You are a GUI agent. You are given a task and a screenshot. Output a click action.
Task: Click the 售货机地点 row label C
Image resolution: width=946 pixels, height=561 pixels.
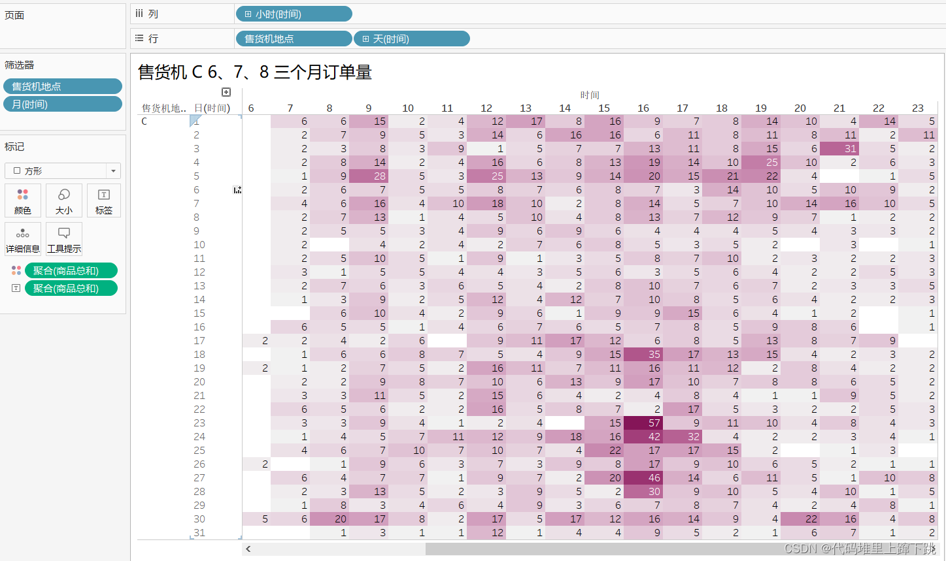[x=144, y=121]
